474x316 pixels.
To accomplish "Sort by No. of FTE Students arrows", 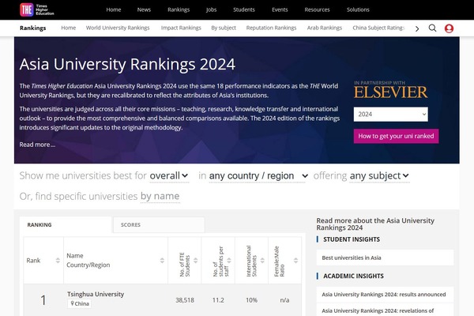I will coord(196,261).
